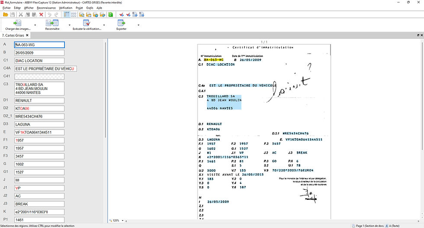Click the save disk icon

coord(13,15)
